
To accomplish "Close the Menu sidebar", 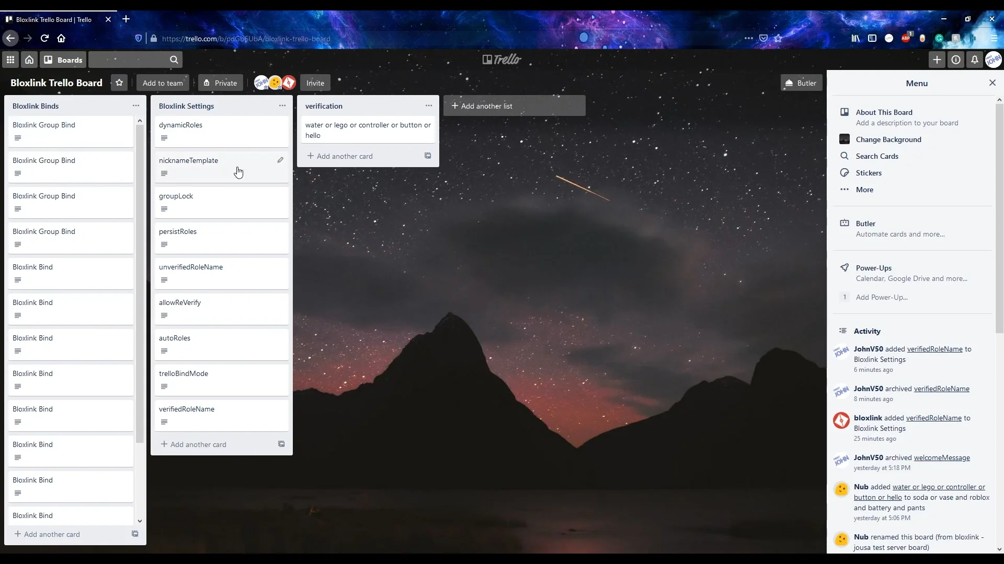I will pyautogui.click(x=992, y=83).
